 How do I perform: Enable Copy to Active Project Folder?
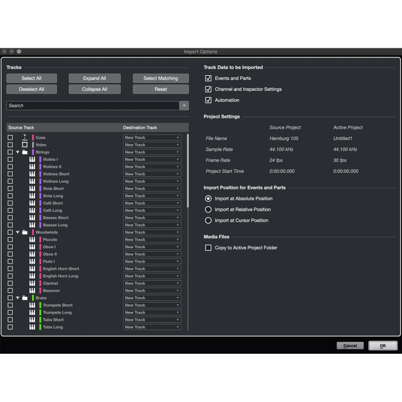coord(208,248)
